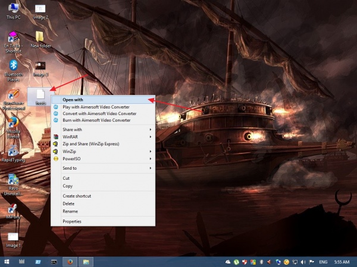
Task: Click the volume speaker tray icon
Action: click(x=303, y=262)
